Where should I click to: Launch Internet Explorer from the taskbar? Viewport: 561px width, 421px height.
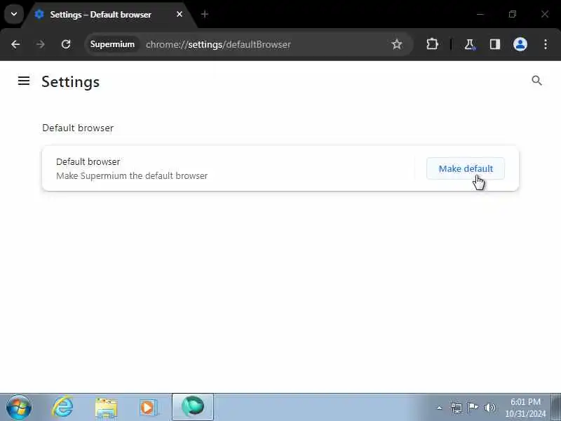pos(63,407)
